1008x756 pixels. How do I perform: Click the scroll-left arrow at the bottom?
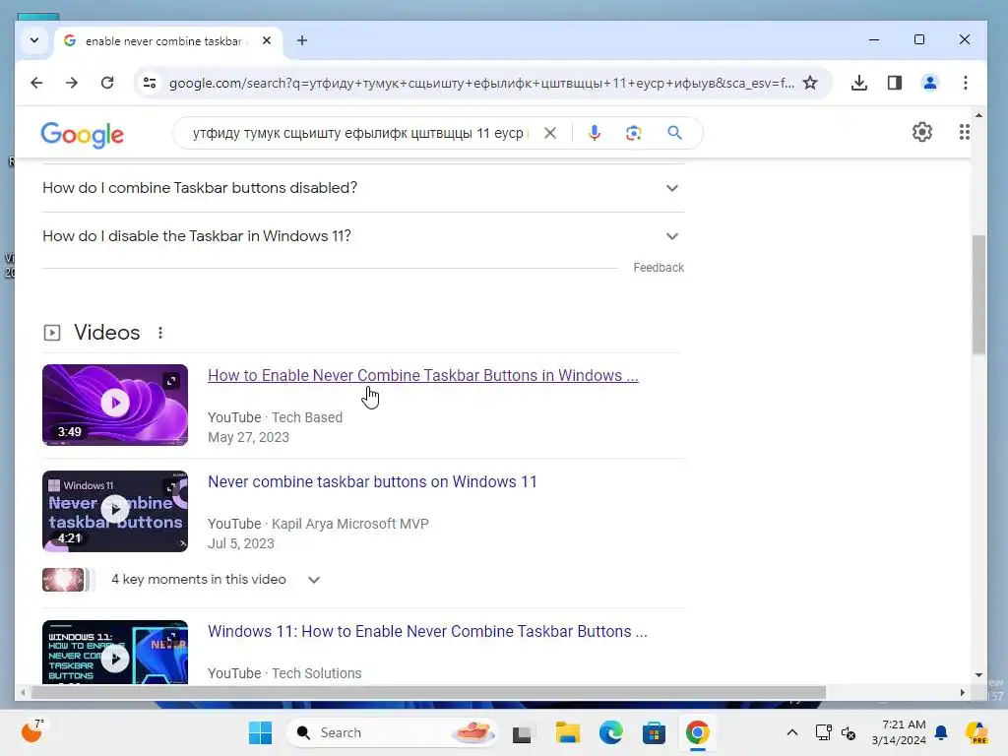click(24, 692)
